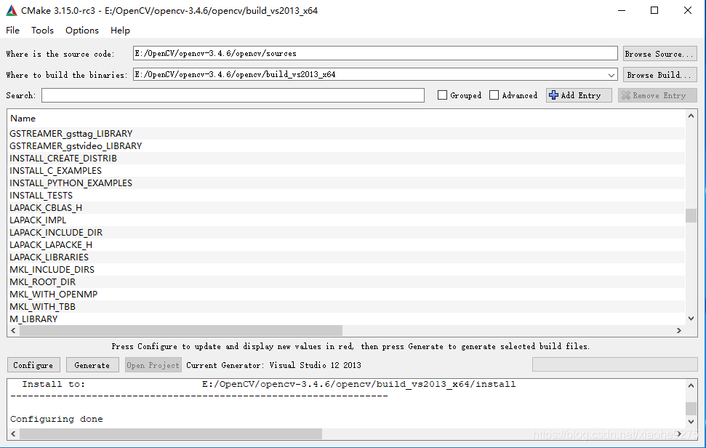The image size is (706, 448).
Task: Click variable list horizontal scrollbar thumb
Action: pos(180,330)
